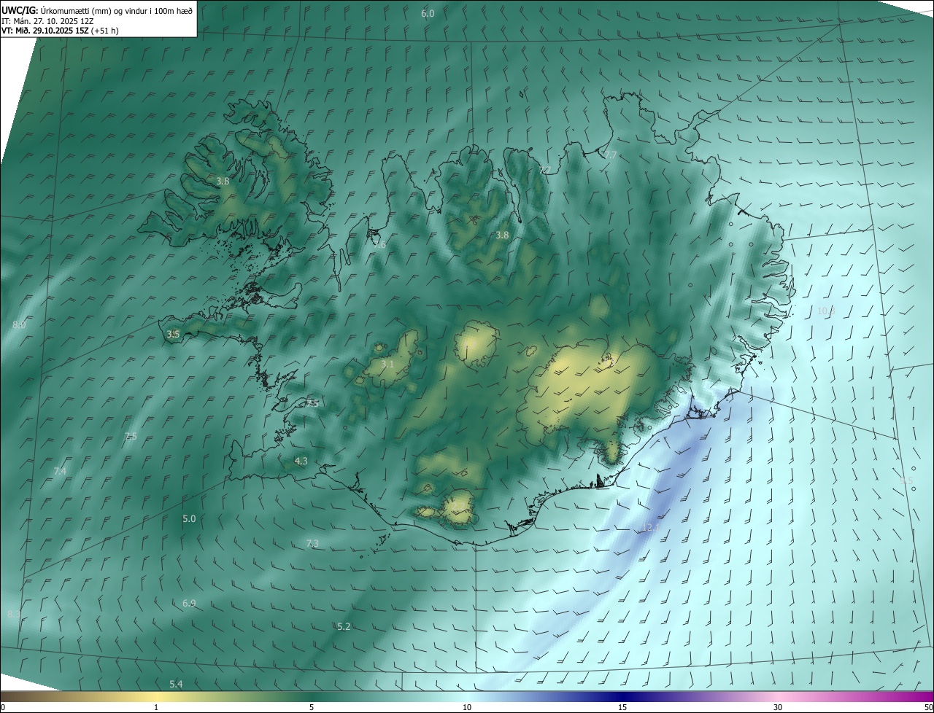934x713 pixels.
Task: Click the title "Úrkomumætti (mm) og vindur í 100m hæð"
Action: (116, 10)
